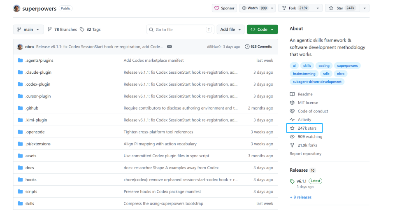The image size is (395, 210).
Task: Click the folder icon for assets
Action: [x=21, y=156]
